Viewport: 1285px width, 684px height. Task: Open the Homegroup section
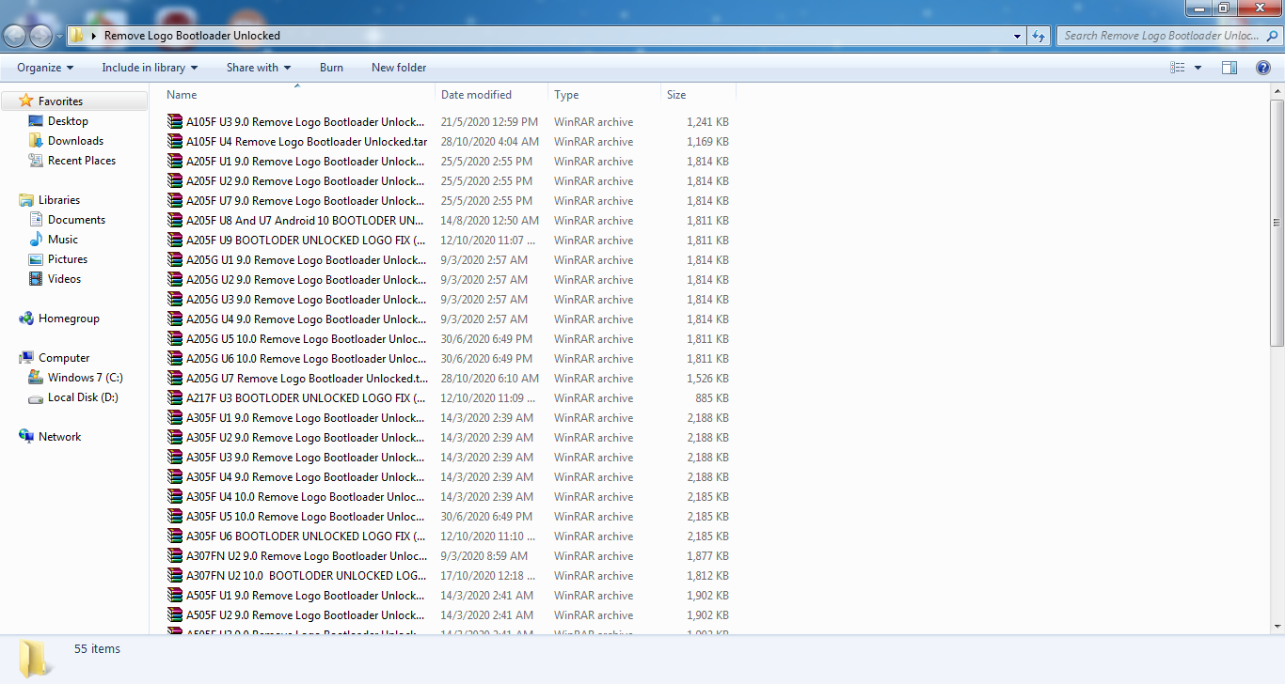coord(70,318)
